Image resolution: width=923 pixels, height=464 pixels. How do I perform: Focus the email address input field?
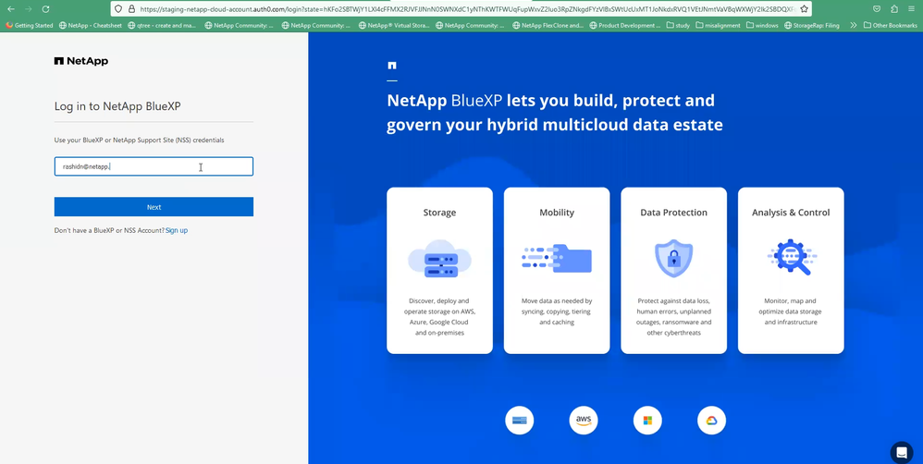point(154,166)
